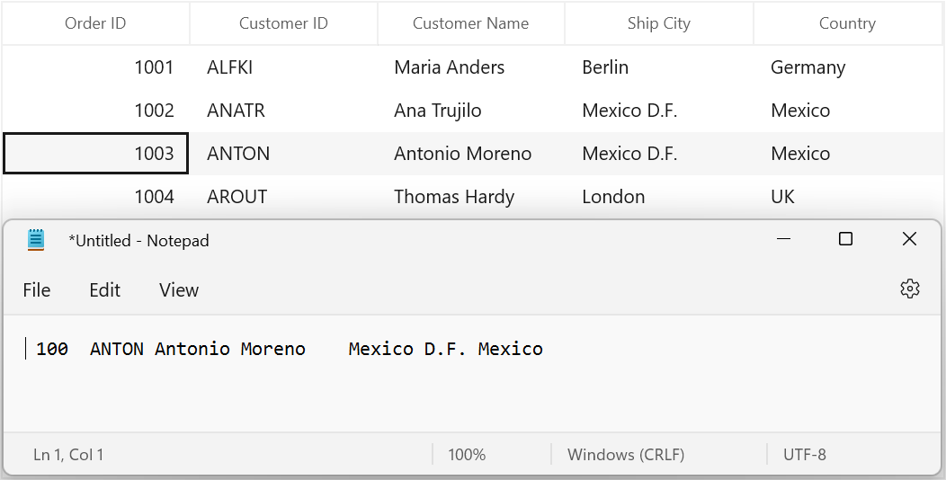Viewport: 946px width, 480px height.
Task: Click the Customer Name column header
Action: [x=470, y=22]
